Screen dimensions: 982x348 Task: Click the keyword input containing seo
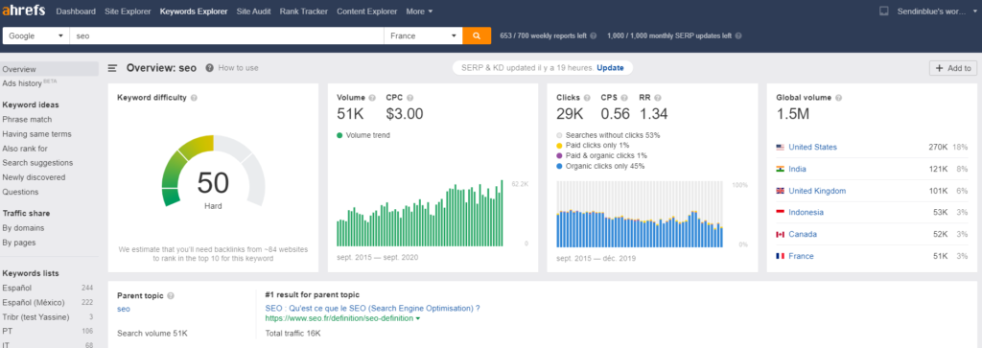226,35
